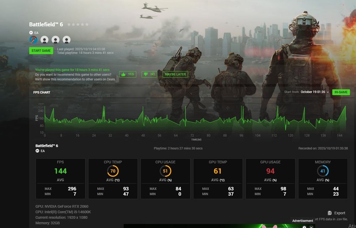Click the Advertisement label

point(302,221)
